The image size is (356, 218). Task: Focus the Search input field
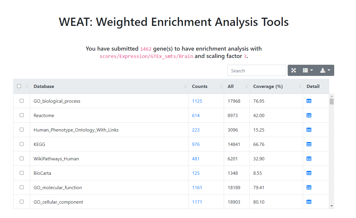point(256,71)
